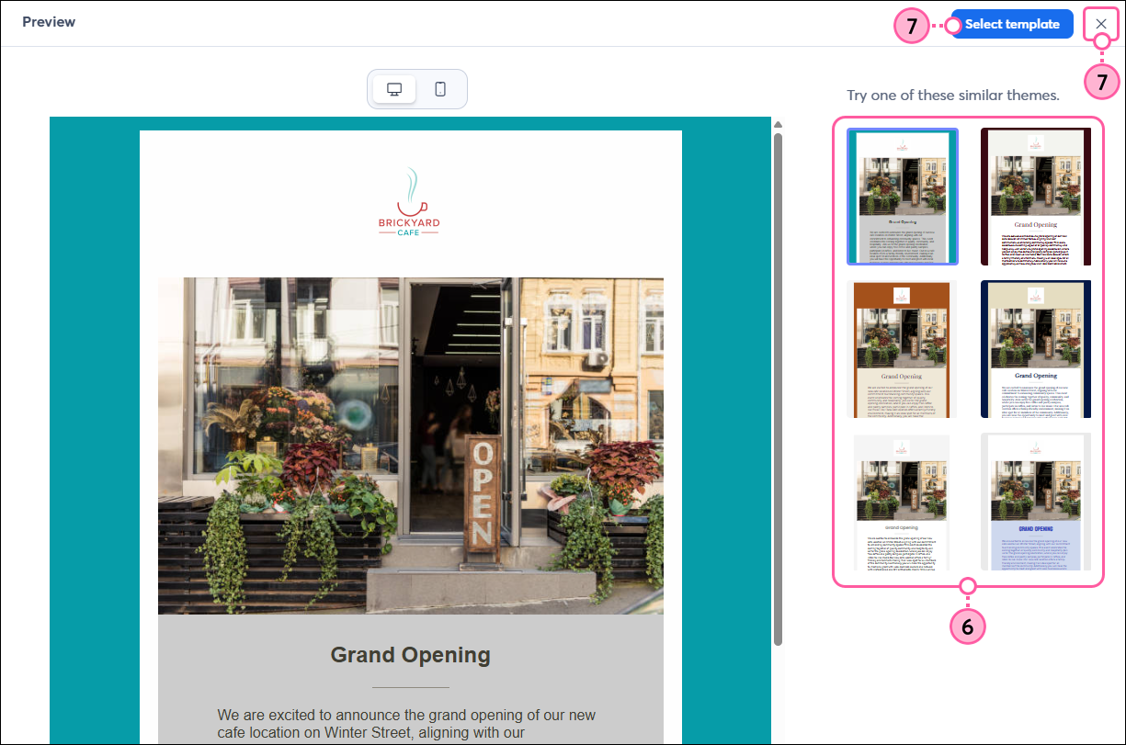Close the template preview dialog
This screenshot has width=1126, height=745.
coord(1101,23)
